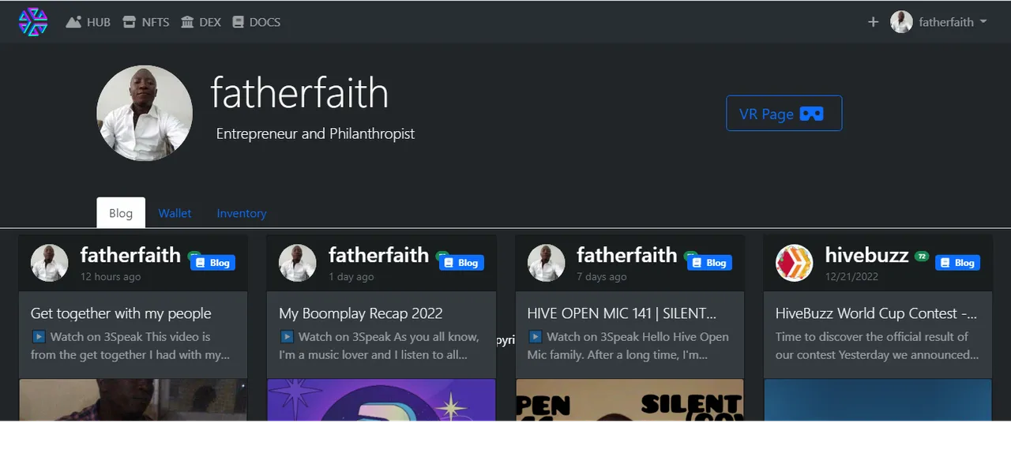Open author name fatherfaith on 12 hours ago post
Viewport: 1011px width, 472px height.
point(130,255)
